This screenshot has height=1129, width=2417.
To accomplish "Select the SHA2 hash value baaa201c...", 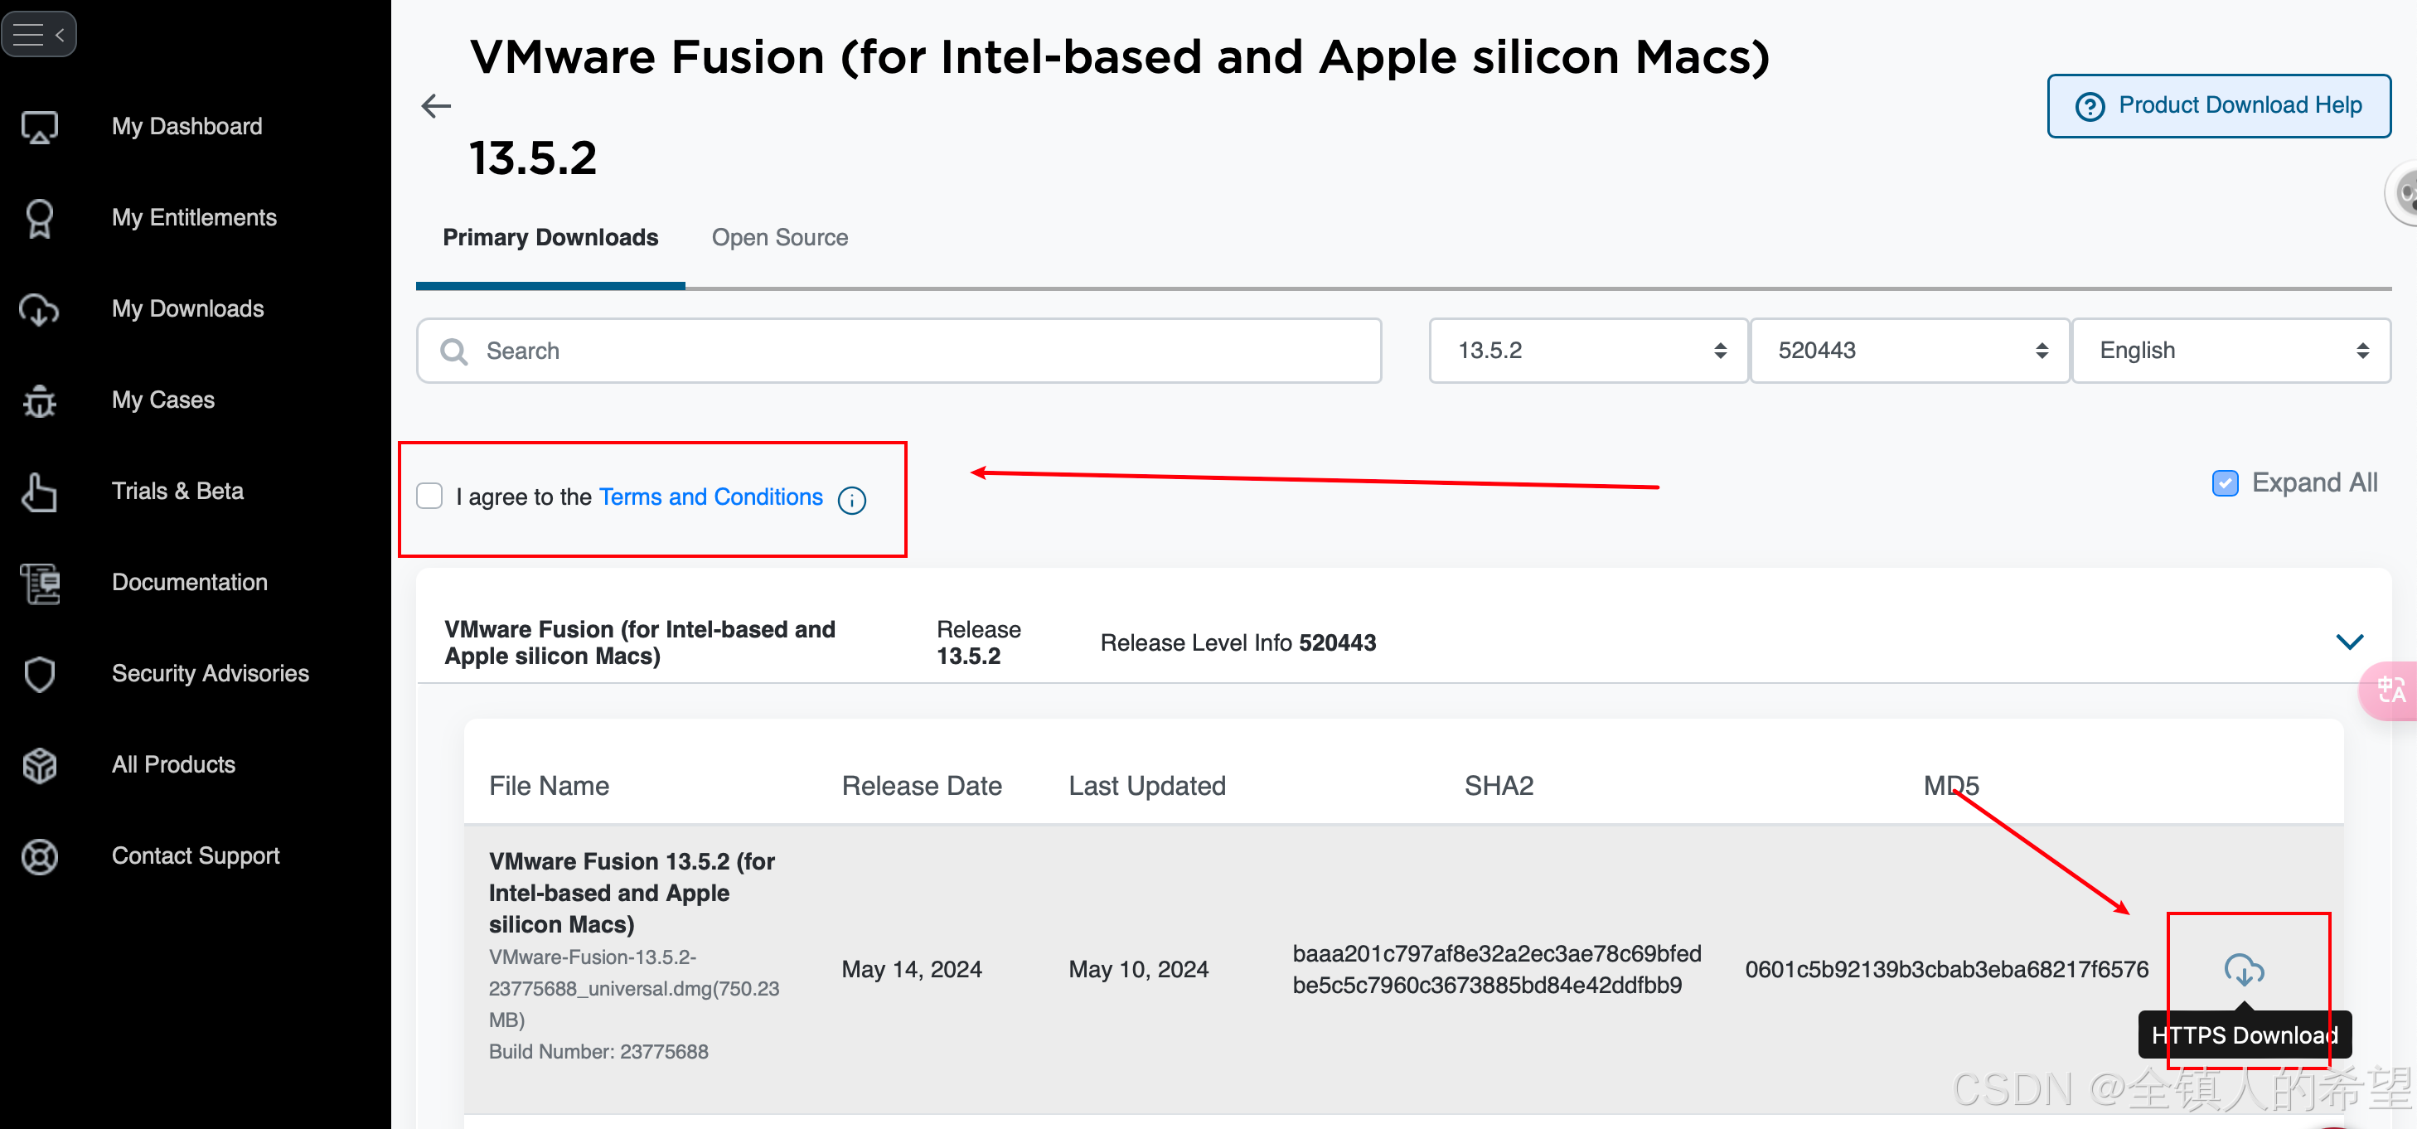I will pos(1497,970).
